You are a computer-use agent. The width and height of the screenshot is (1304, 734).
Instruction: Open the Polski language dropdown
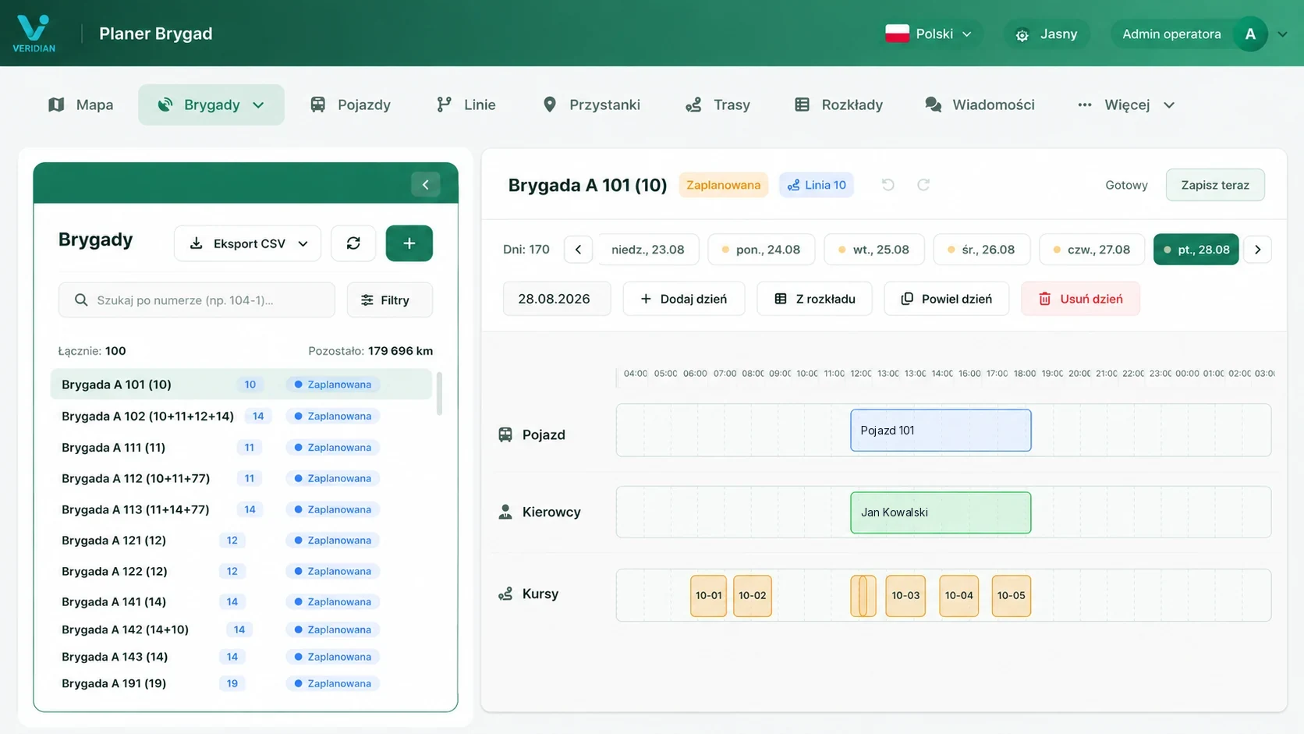929,34
